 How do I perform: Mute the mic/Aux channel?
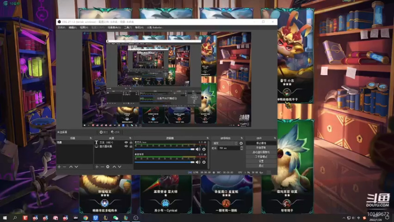[198, 149]
